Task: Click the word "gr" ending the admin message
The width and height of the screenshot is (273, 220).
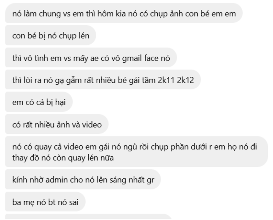Action: [151, 180]
